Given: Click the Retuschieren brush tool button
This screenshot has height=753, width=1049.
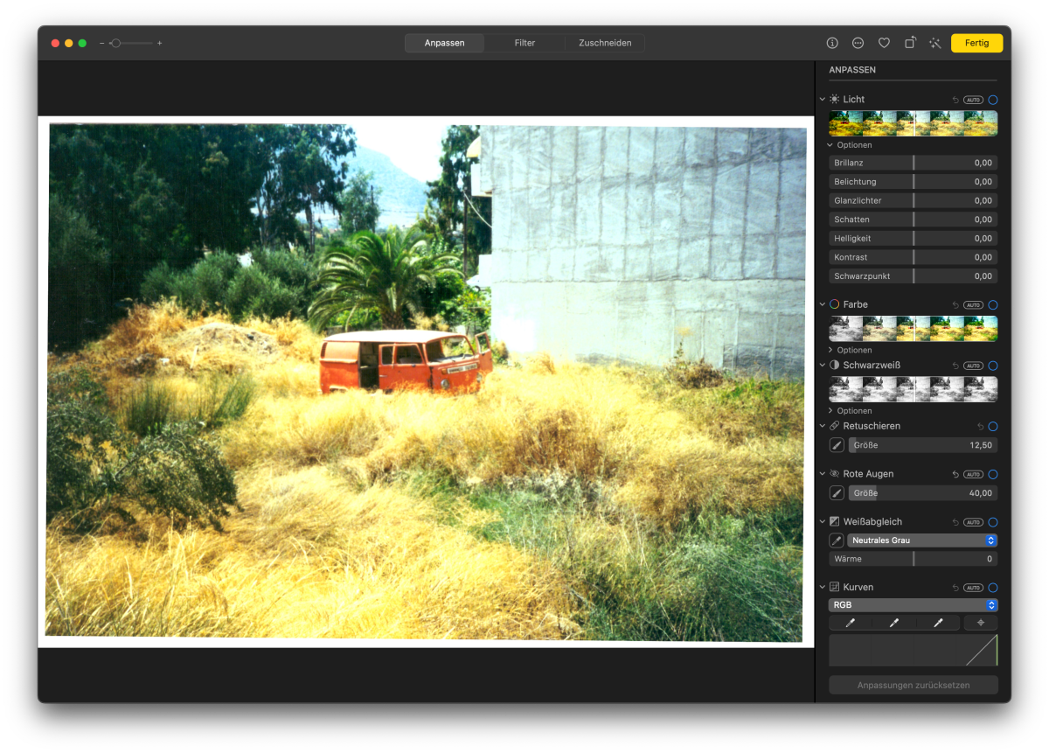Looking at the screenshot, I should 837,445.
